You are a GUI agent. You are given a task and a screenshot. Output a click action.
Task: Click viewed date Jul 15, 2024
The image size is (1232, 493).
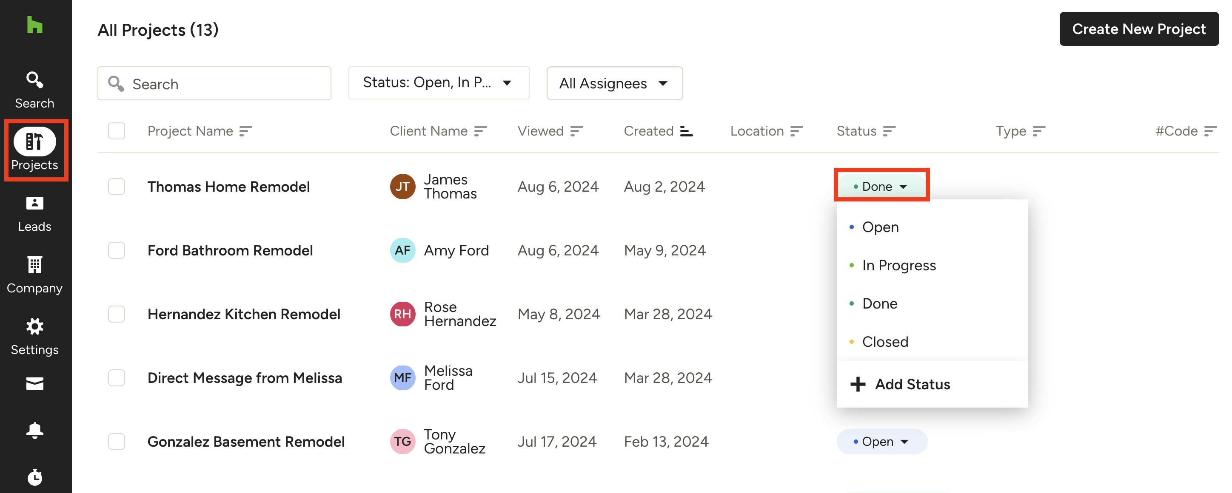(x=557, y=378)
